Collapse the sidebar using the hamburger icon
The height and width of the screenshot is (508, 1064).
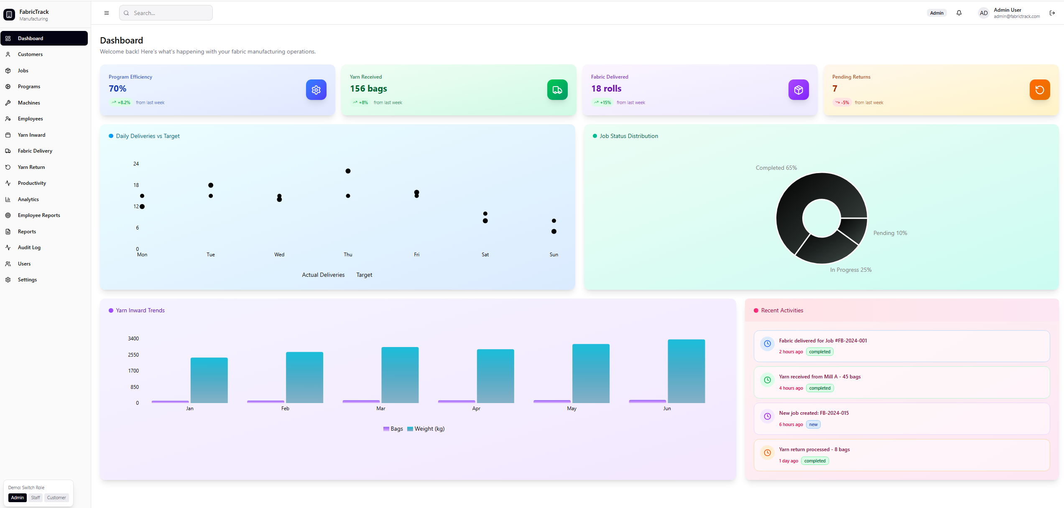(x=106, y=13)
